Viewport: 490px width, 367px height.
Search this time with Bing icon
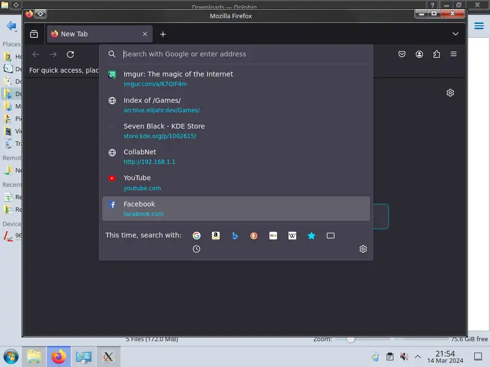[x=235, y=236]
